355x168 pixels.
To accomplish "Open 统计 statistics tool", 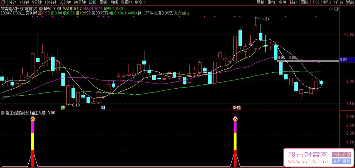I will (294, 2).
